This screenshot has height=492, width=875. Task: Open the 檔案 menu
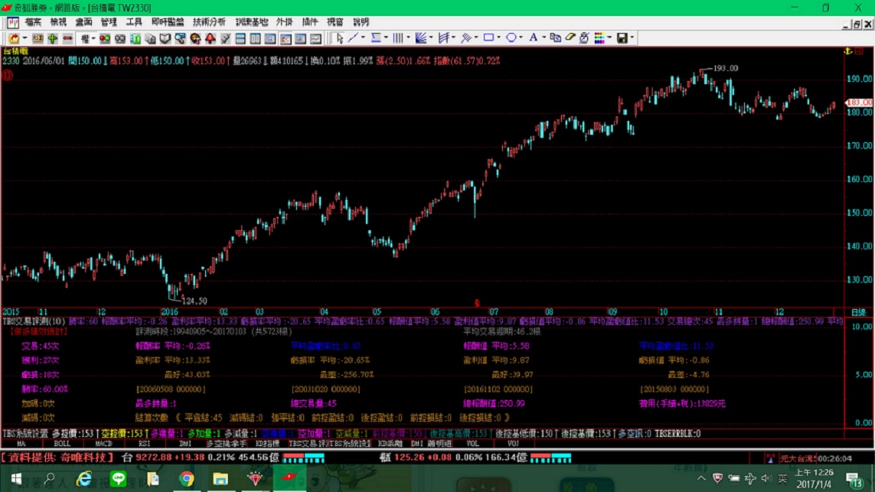(33, 22)
